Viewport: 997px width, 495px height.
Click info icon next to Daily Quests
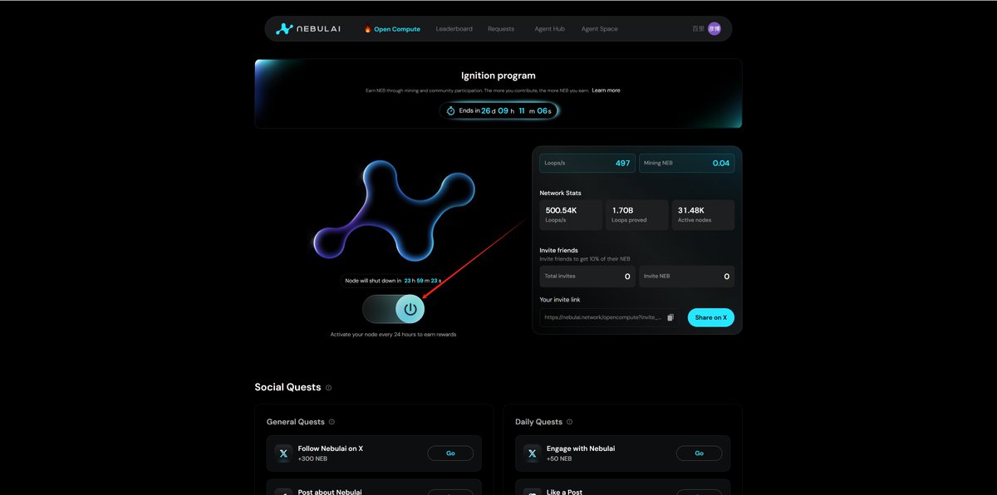pos(569,422)
